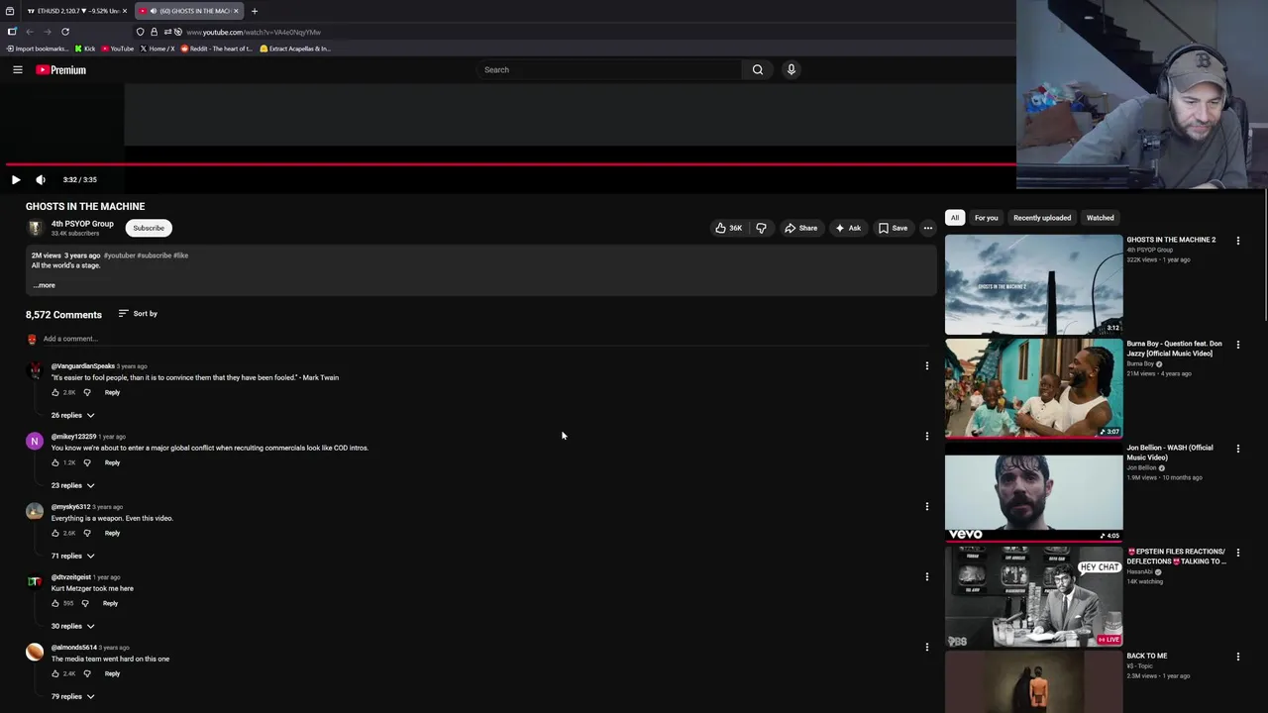Open options for Burna Boy Question video
This screenshot has width=1268, height=713.
1237,345
